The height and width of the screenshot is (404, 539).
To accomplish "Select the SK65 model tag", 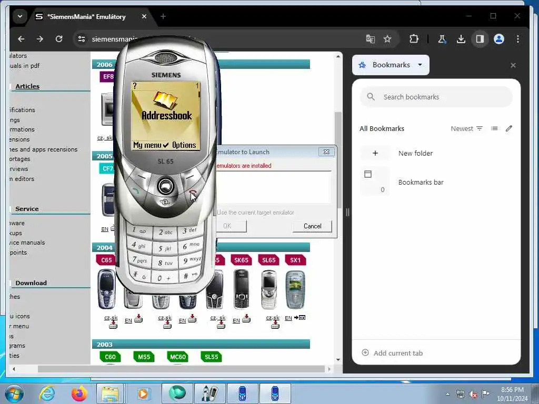I will point(241,260).
